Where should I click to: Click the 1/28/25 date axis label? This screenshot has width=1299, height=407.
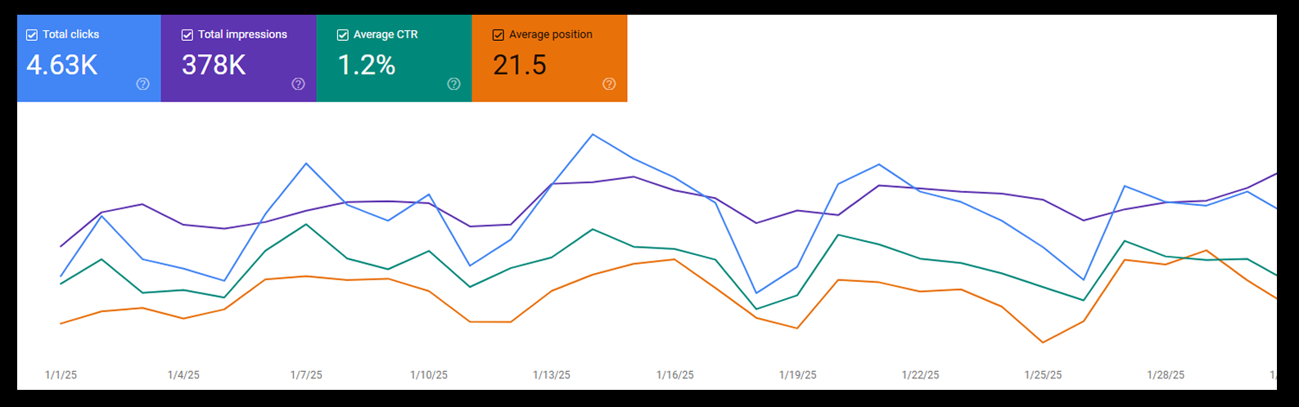tap(1166, 375)
